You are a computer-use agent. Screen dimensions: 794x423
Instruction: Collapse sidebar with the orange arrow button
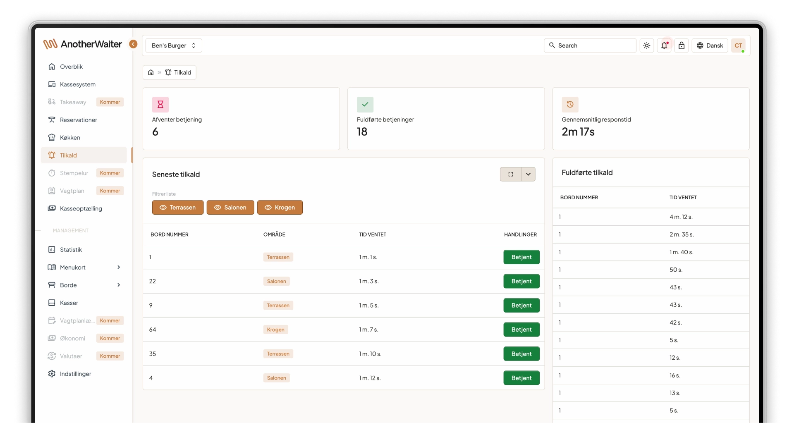click(133, 44)
